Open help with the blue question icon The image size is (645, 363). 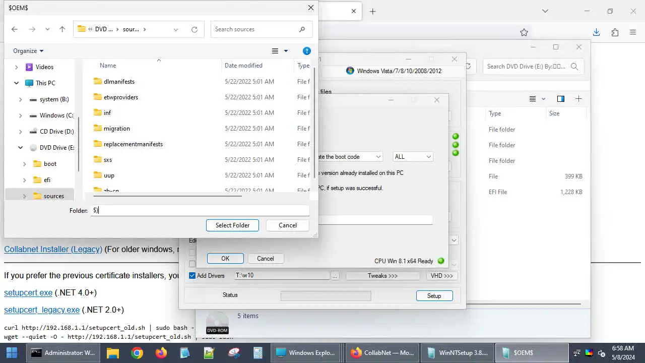point(306,51)
